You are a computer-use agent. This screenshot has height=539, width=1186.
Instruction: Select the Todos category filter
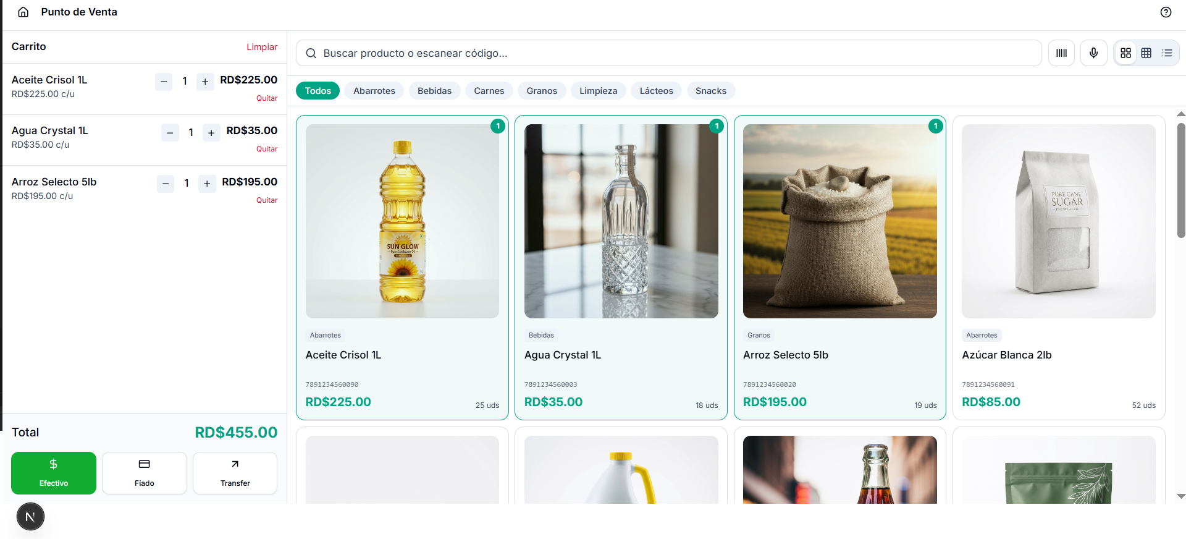[318, 90]
